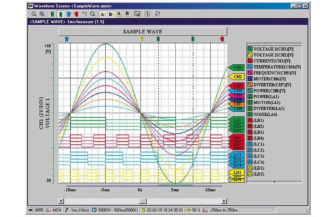Click the search magnifier toolbar icon
This screenshot has width=326, height=217.
(92, 14)
